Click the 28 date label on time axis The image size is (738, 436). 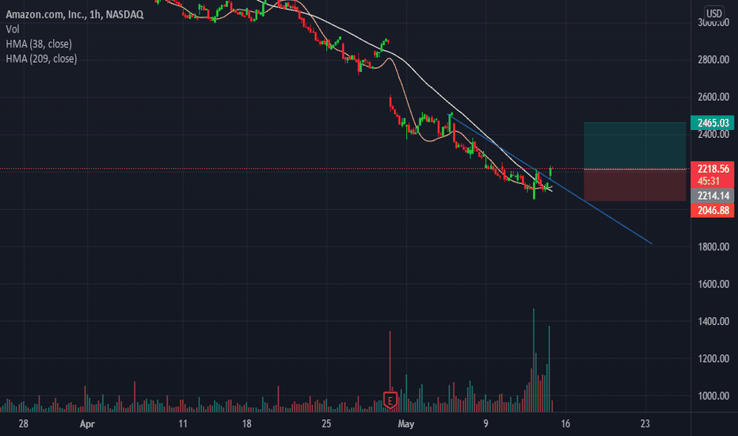click(23, 424)
